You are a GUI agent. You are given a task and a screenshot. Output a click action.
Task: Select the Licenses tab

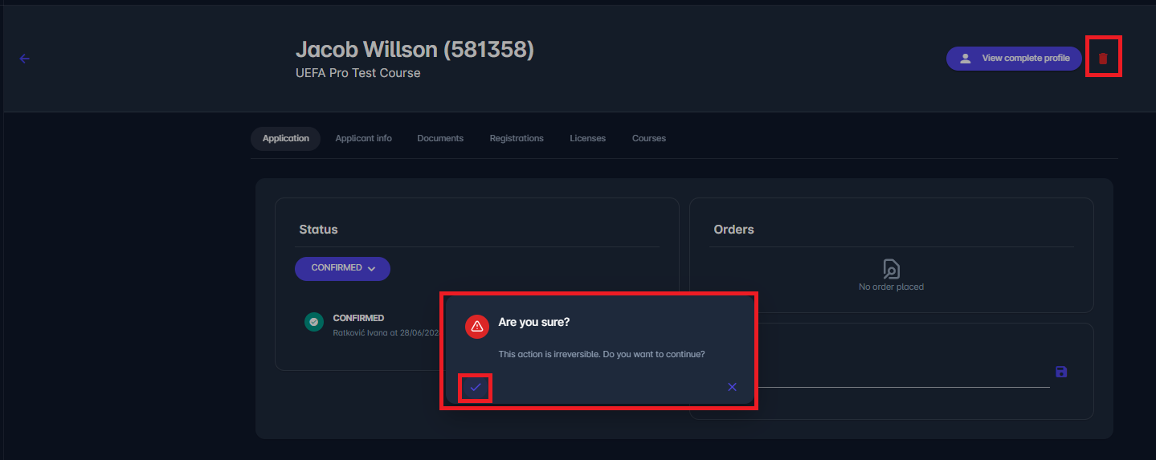(x=587, y=138)
